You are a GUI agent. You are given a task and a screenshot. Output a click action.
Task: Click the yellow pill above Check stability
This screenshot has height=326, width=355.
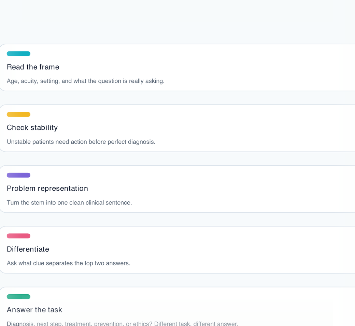18,114
